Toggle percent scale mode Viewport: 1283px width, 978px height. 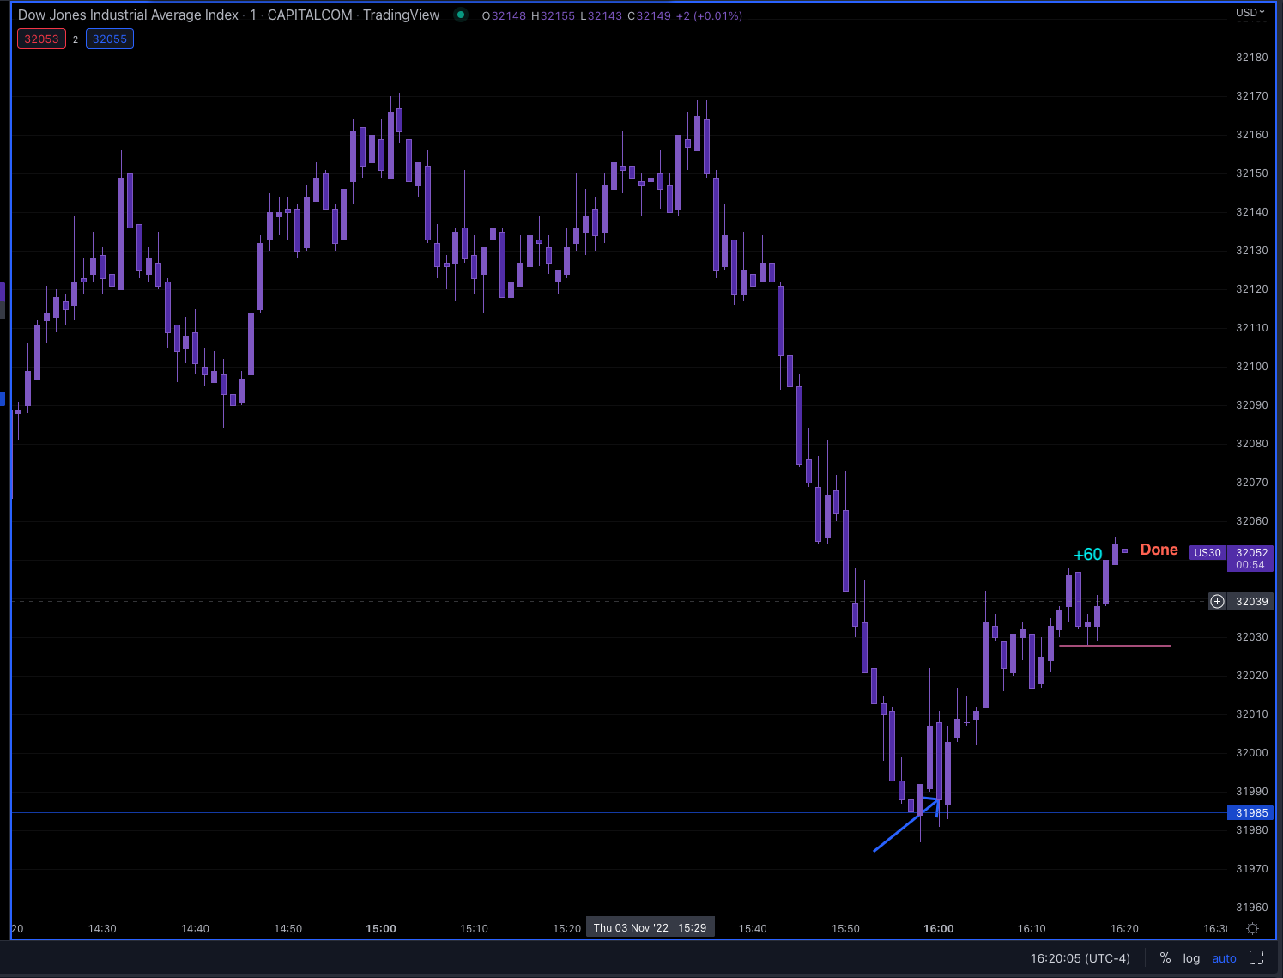point(1165,958)
